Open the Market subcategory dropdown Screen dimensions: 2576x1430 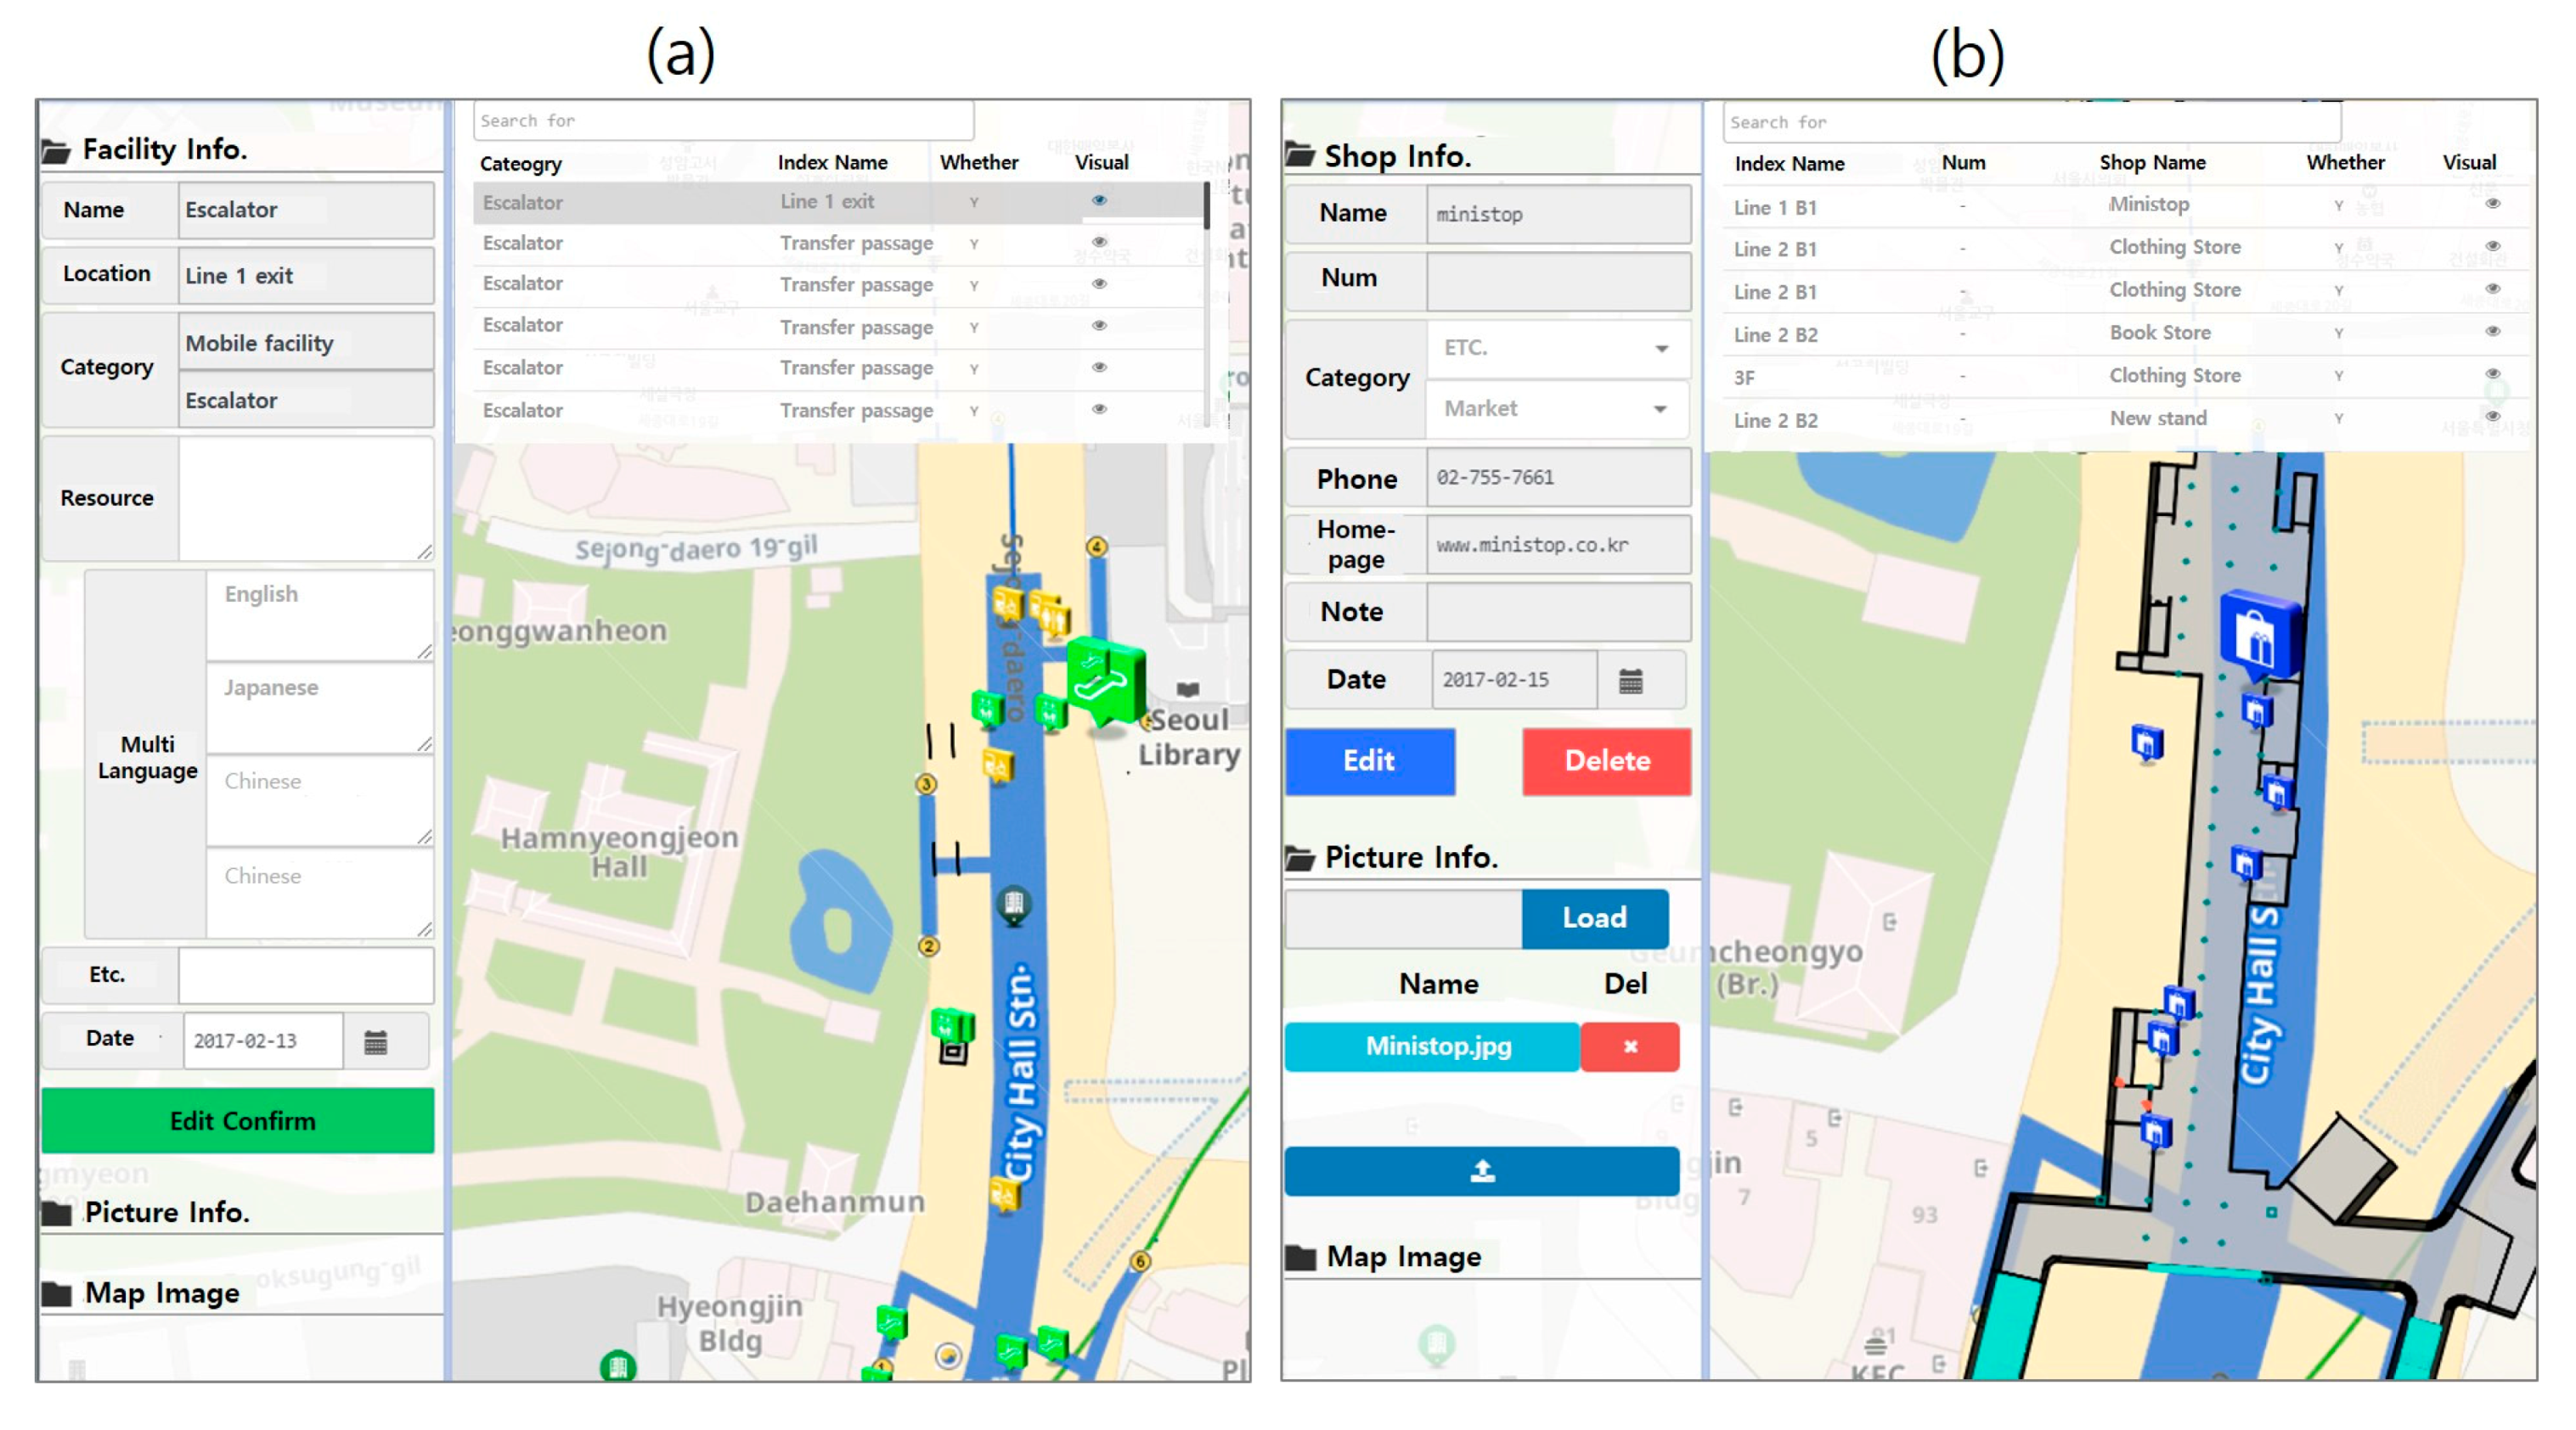[x=1558, y=409]
